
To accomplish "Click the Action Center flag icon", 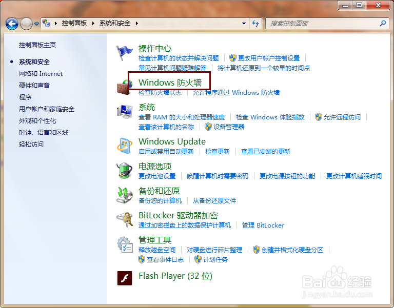I will click(x=124, y=53).
